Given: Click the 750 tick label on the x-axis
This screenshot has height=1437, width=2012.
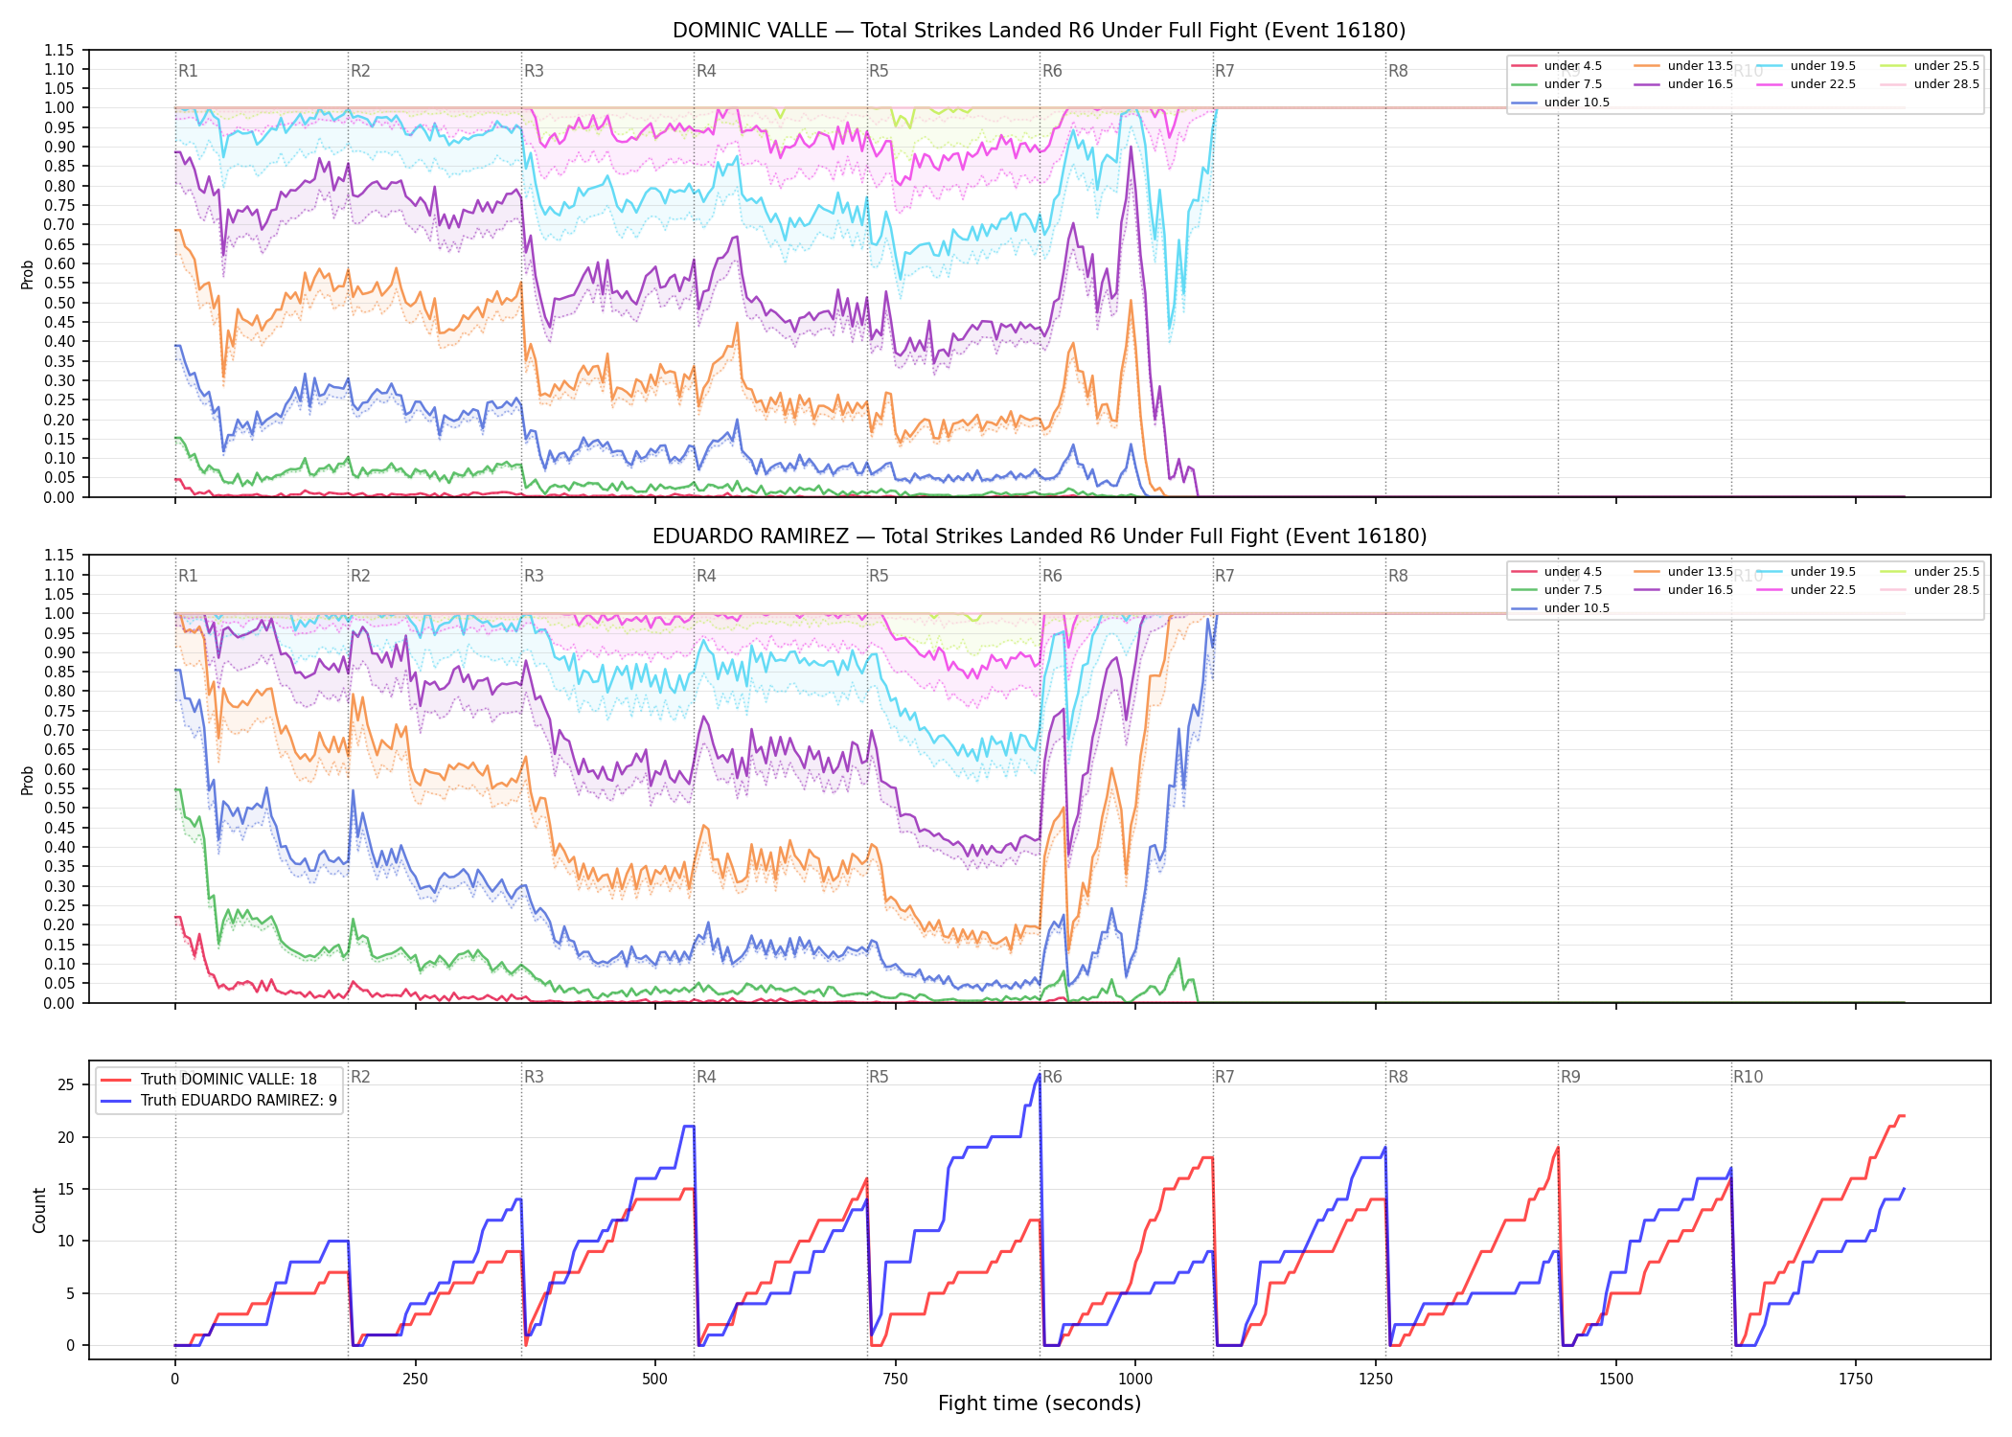Looking at the screenshot, I should point(895,1380).
